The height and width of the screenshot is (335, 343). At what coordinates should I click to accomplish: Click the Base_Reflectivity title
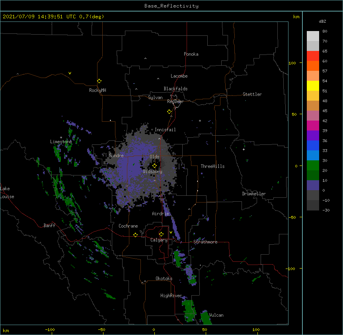point(171,6)
